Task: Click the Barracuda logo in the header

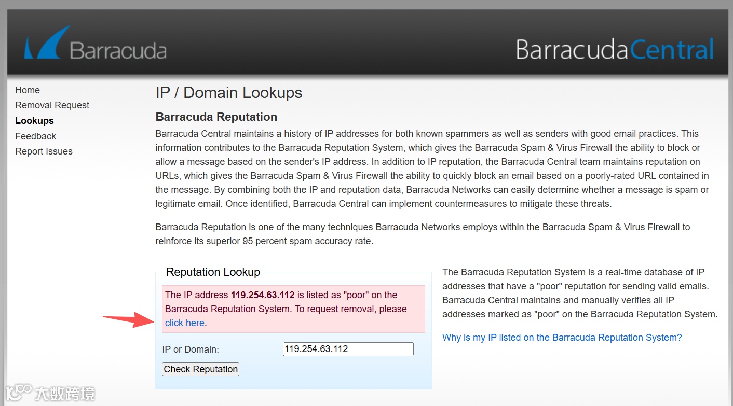Action: pyautogui.click(x=95, y=44)
